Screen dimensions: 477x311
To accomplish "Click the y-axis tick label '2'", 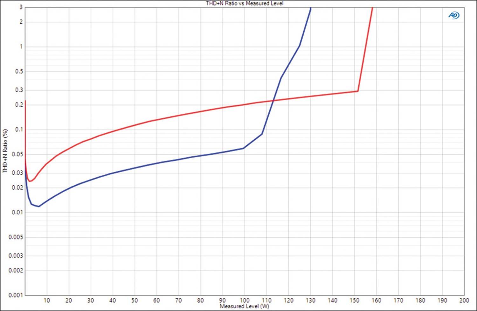I will coord(21,22).
